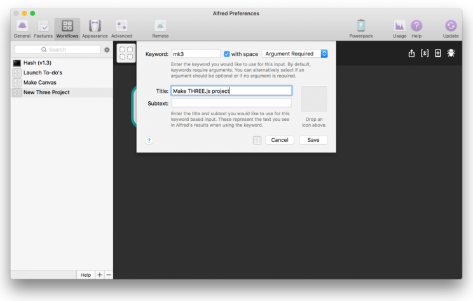Screen dimensions: 473x301
Task: Click the small grid icon beside Cancel
Action: pyautogui.click(x=257, y=140)
